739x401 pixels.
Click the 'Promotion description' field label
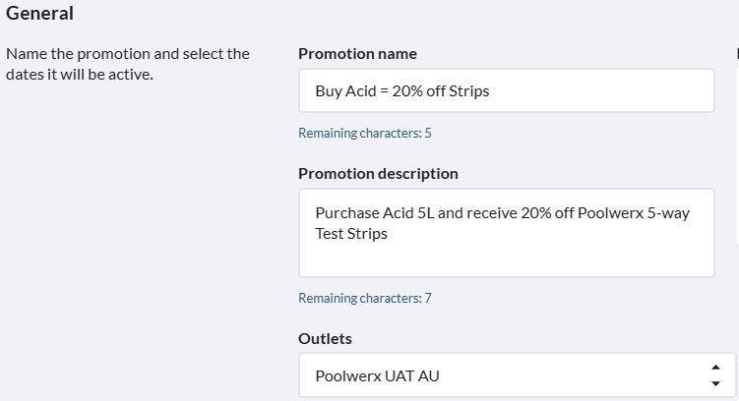point(378,173)
